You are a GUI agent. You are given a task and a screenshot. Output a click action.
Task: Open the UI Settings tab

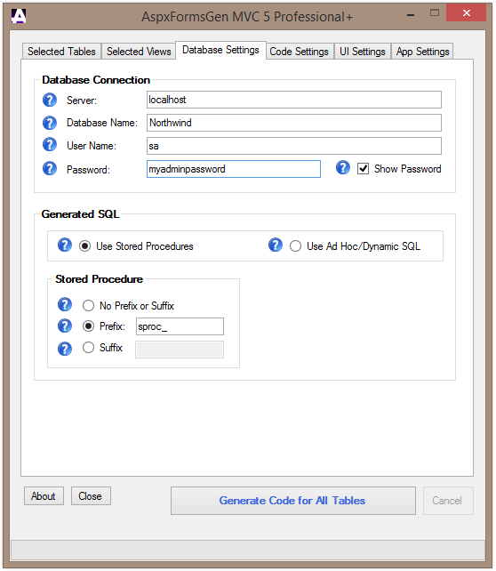363,52
